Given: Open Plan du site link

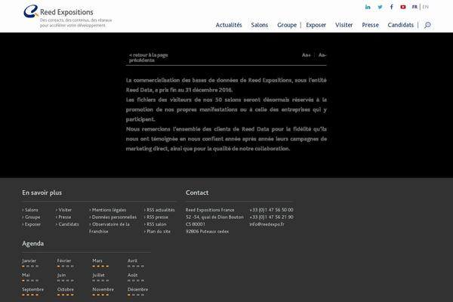Looking at the screenshot, I should coord(157,232).
